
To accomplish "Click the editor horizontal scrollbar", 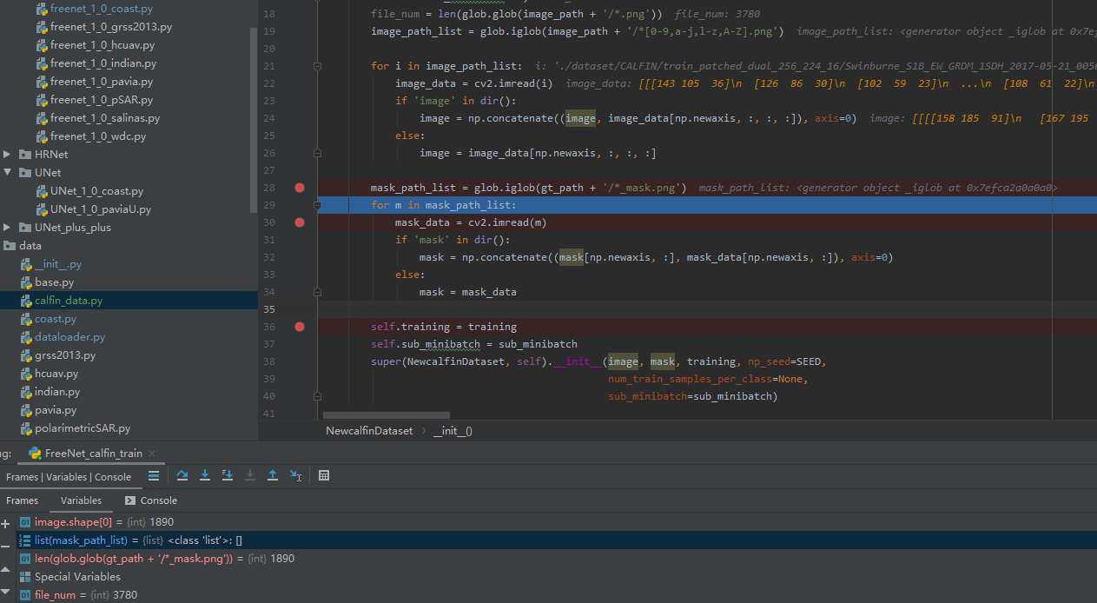I will [x=387, y=415].
